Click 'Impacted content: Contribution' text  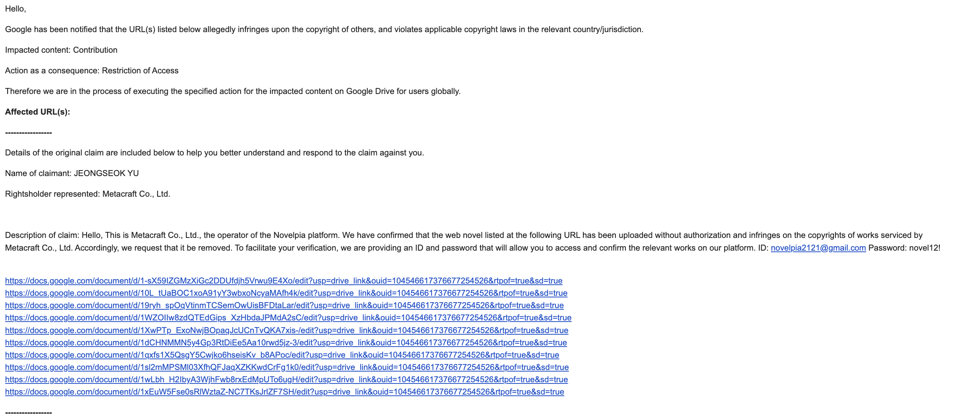click(61, 50)
